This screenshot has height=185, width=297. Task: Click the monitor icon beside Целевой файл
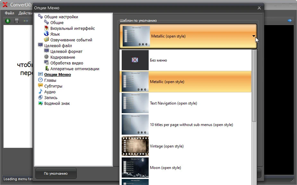pyautogui.click(x=40, y=45)
